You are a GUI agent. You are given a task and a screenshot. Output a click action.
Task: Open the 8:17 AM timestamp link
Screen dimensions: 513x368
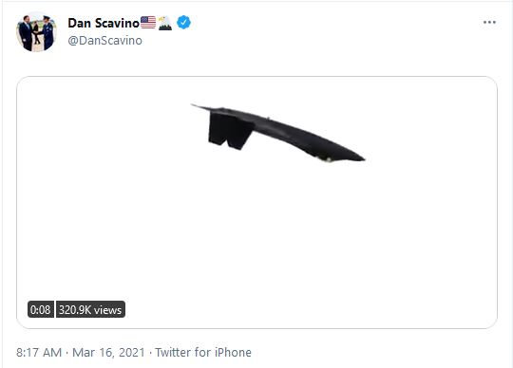tap(39, 353)
